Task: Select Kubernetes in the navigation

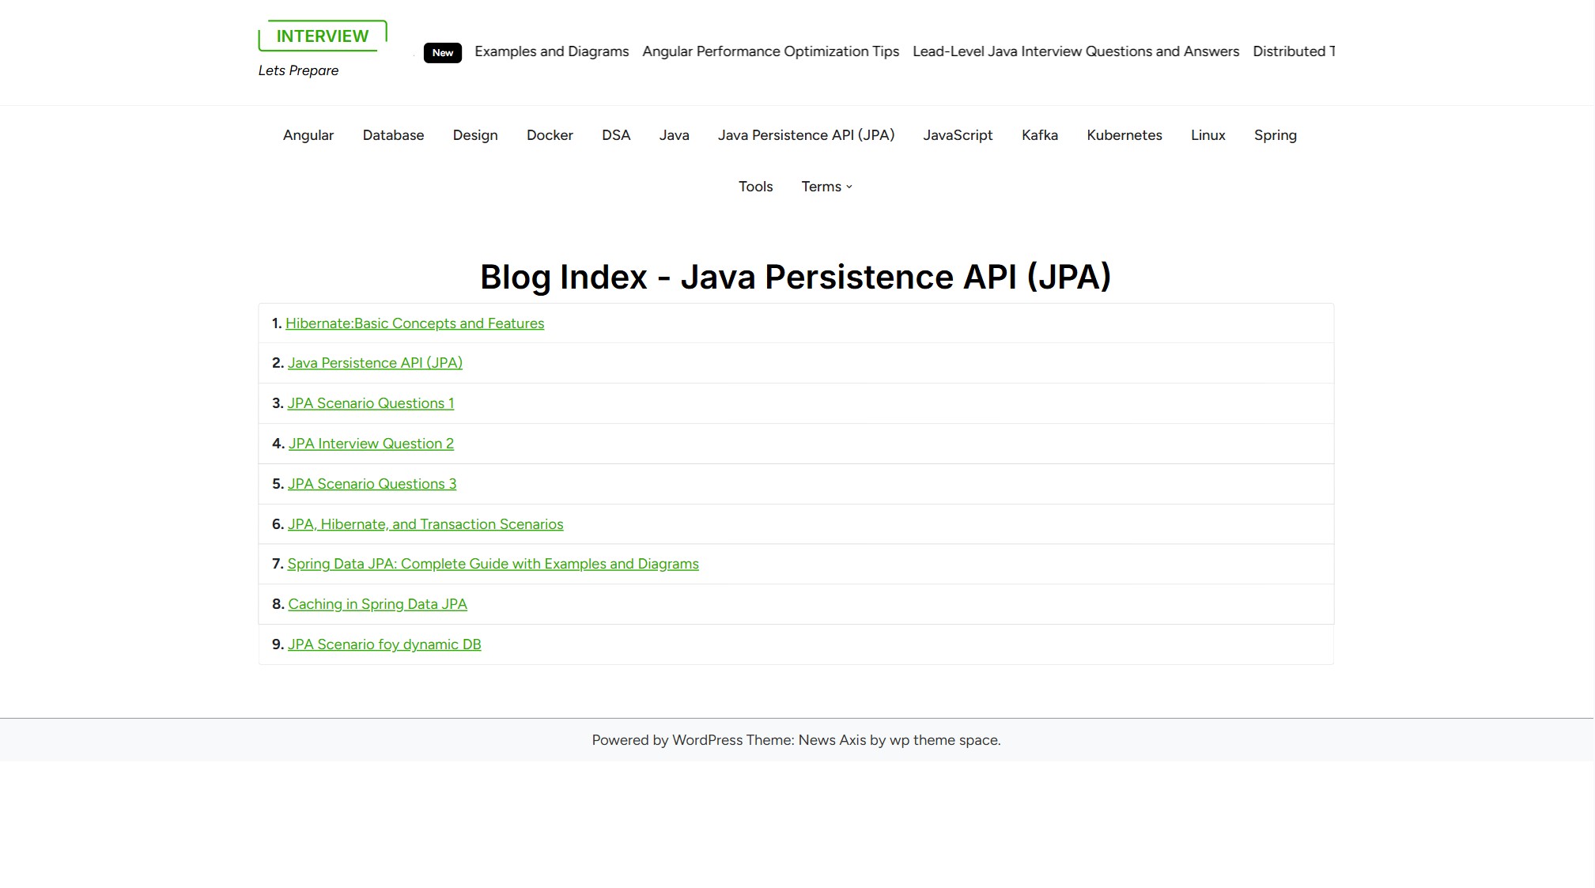Action: pos(1124,135)
